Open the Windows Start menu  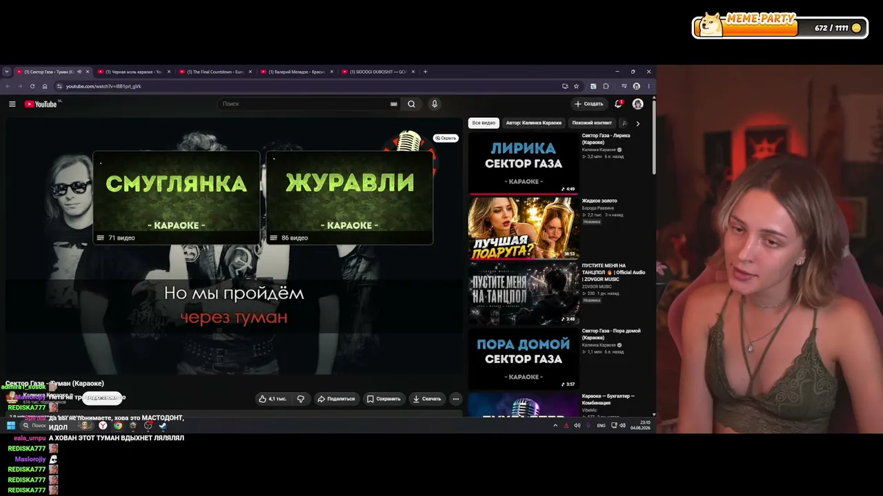click(10, 426)
